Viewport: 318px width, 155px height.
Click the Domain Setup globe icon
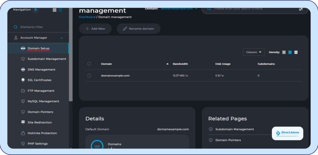(23, 48)
